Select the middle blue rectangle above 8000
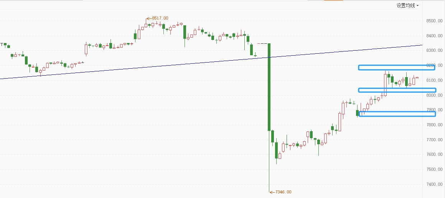Screen dimensions: 445x198 [x=397, y=90]
